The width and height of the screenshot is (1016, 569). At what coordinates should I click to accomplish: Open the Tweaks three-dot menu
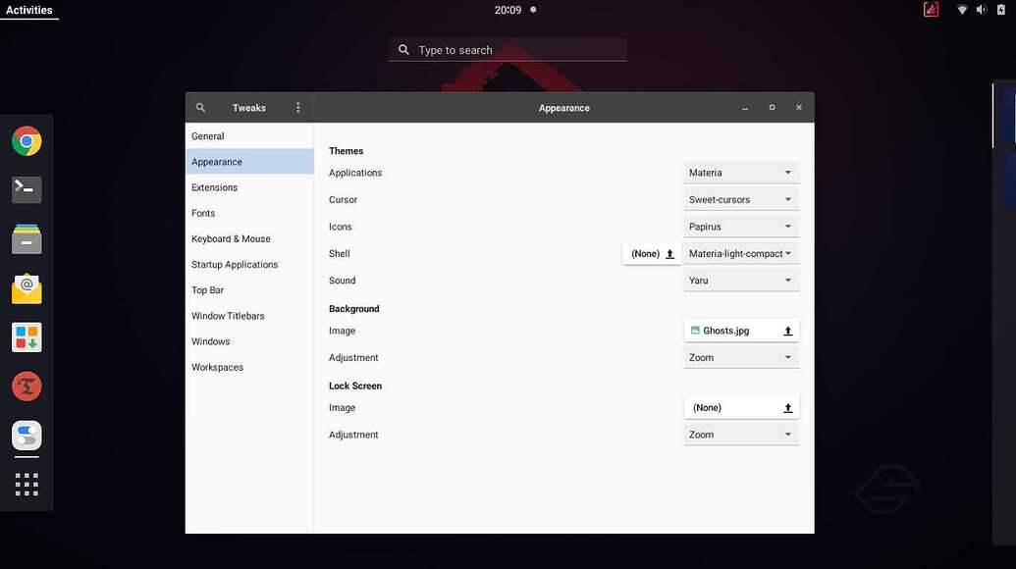coord(298,108)
